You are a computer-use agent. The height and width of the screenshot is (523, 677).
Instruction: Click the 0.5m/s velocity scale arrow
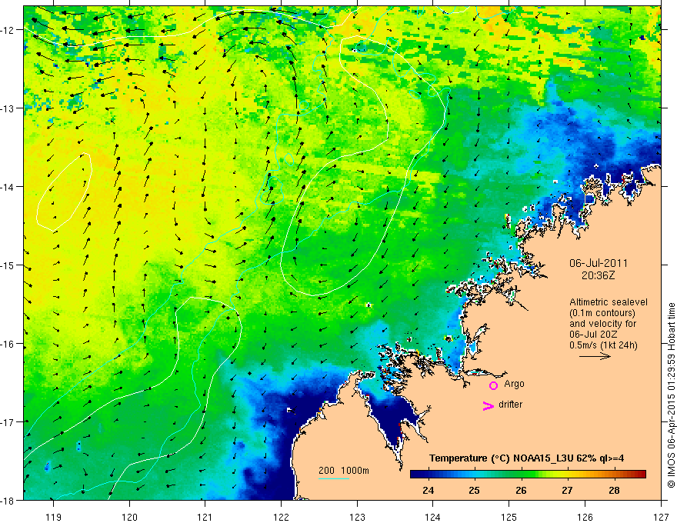pos(595,356)
